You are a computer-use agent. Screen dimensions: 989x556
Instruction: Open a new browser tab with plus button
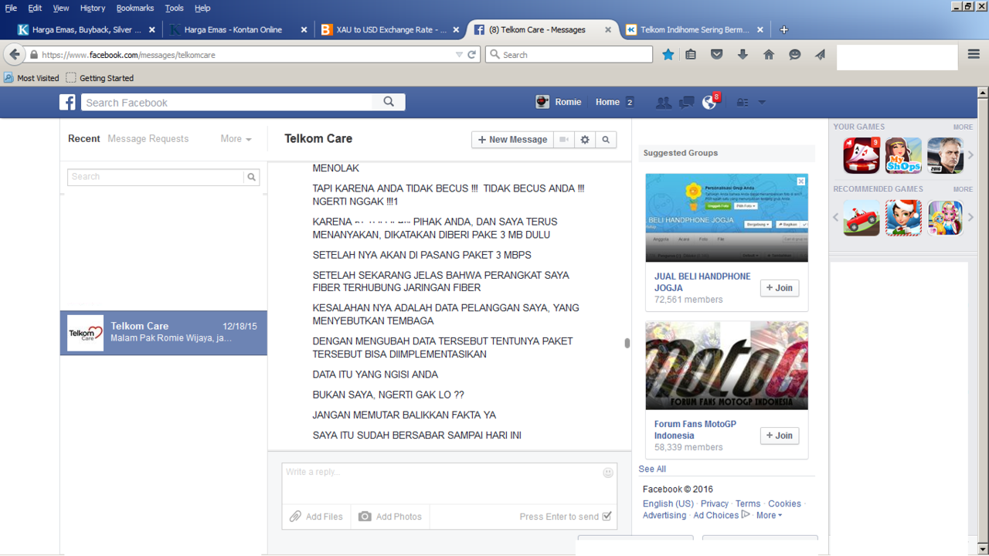point(784,30)
